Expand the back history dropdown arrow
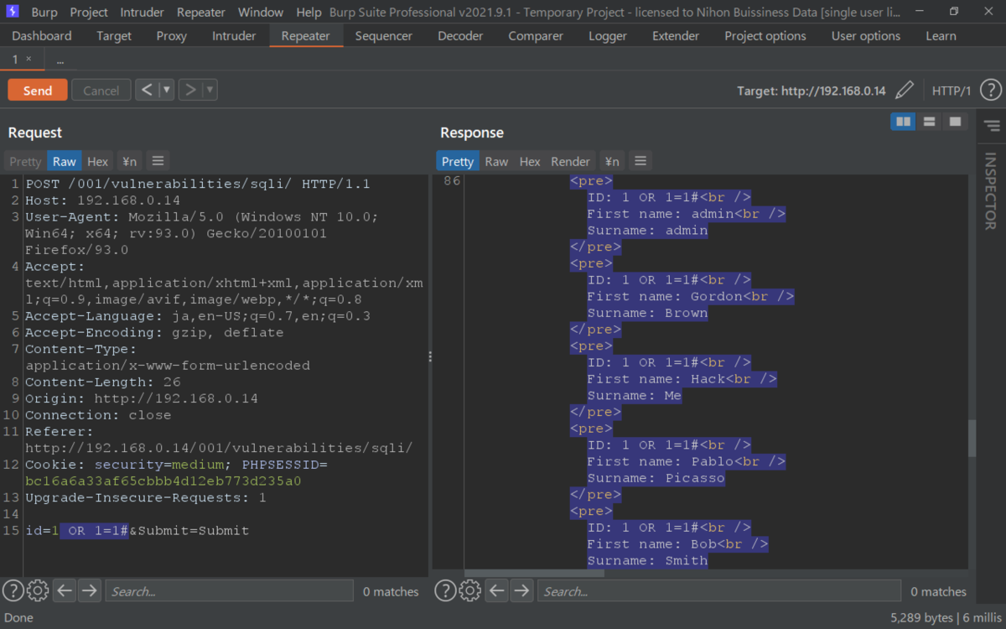1006x629 pixels. click(x=166, y=90)
